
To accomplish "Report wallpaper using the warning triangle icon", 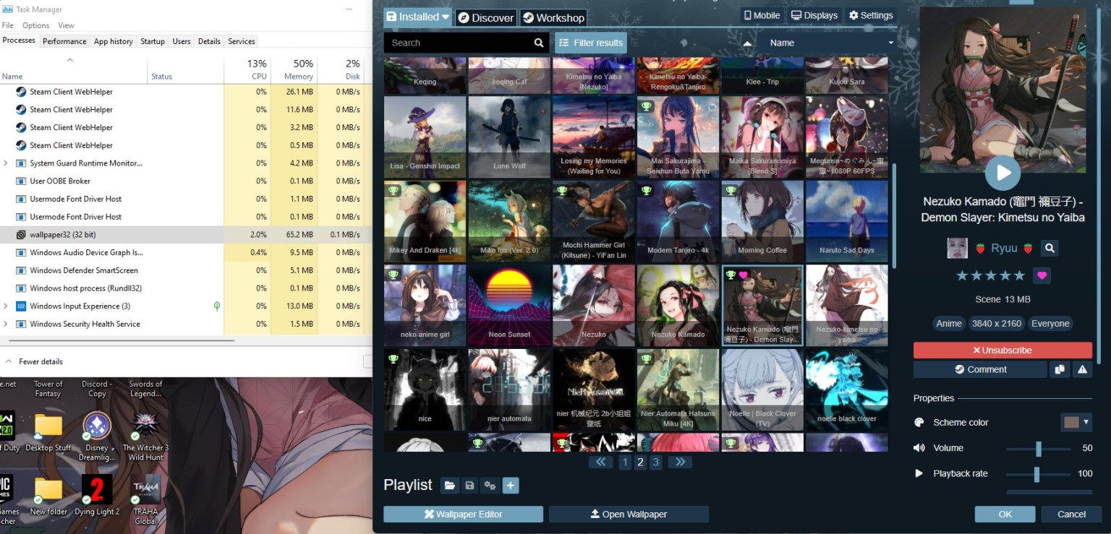I will tap(1082, 369).
